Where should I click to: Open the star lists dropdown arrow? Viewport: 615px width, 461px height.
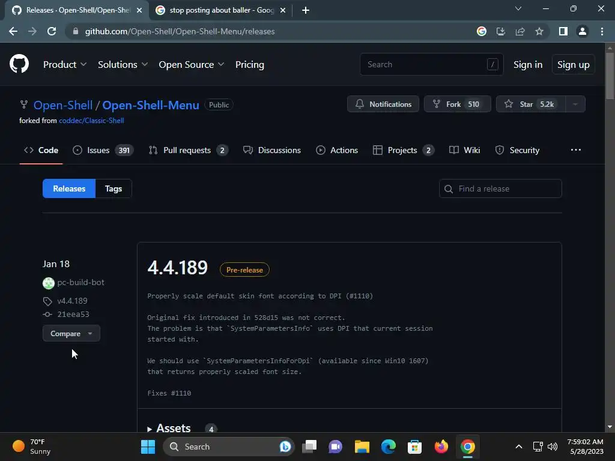tap(575, 104)
